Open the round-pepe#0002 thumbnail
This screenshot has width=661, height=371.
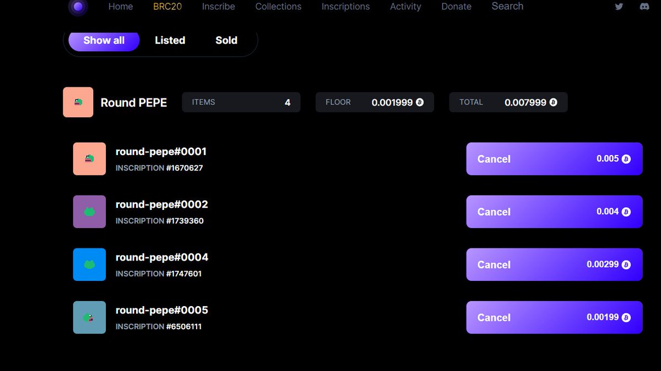tap(89, 212)
